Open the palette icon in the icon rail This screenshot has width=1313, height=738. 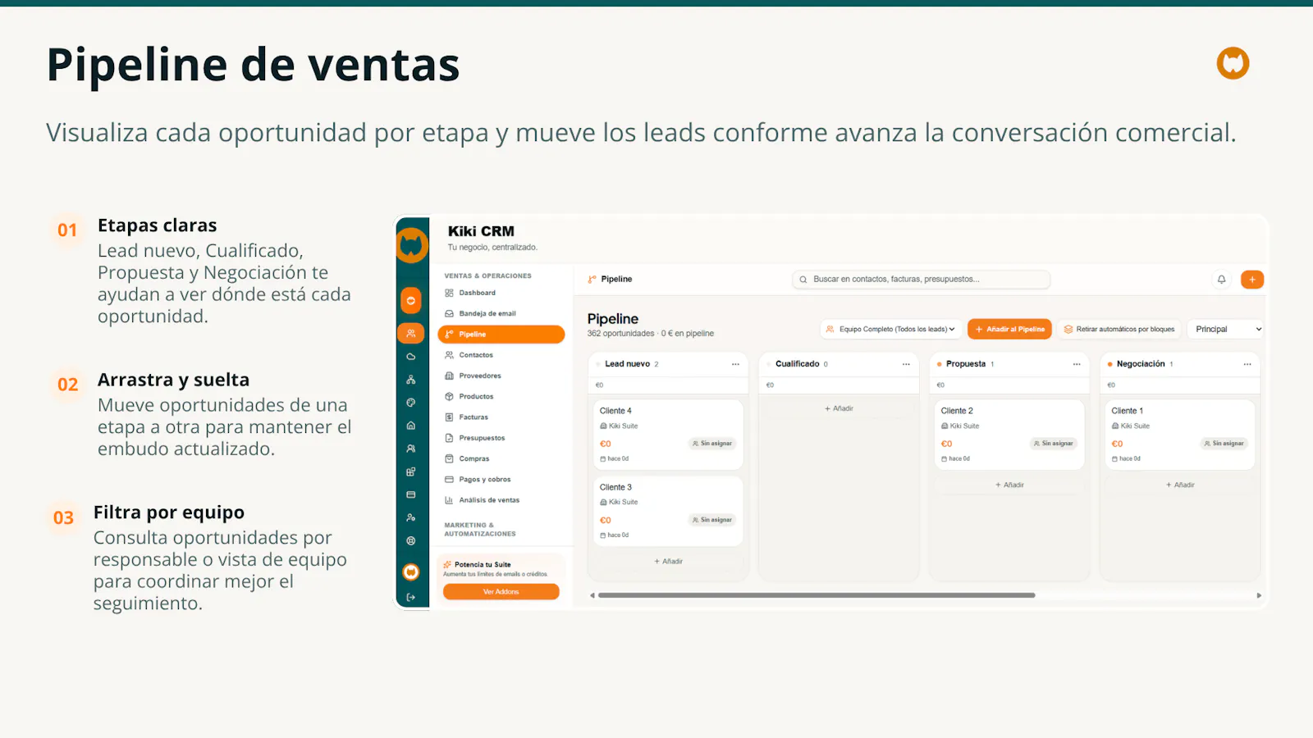point(411,403)
